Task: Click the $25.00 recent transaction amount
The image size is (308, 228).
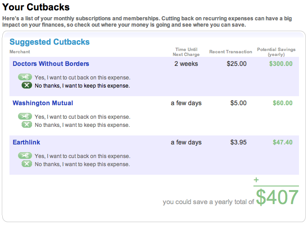Action: coord(237,64)
